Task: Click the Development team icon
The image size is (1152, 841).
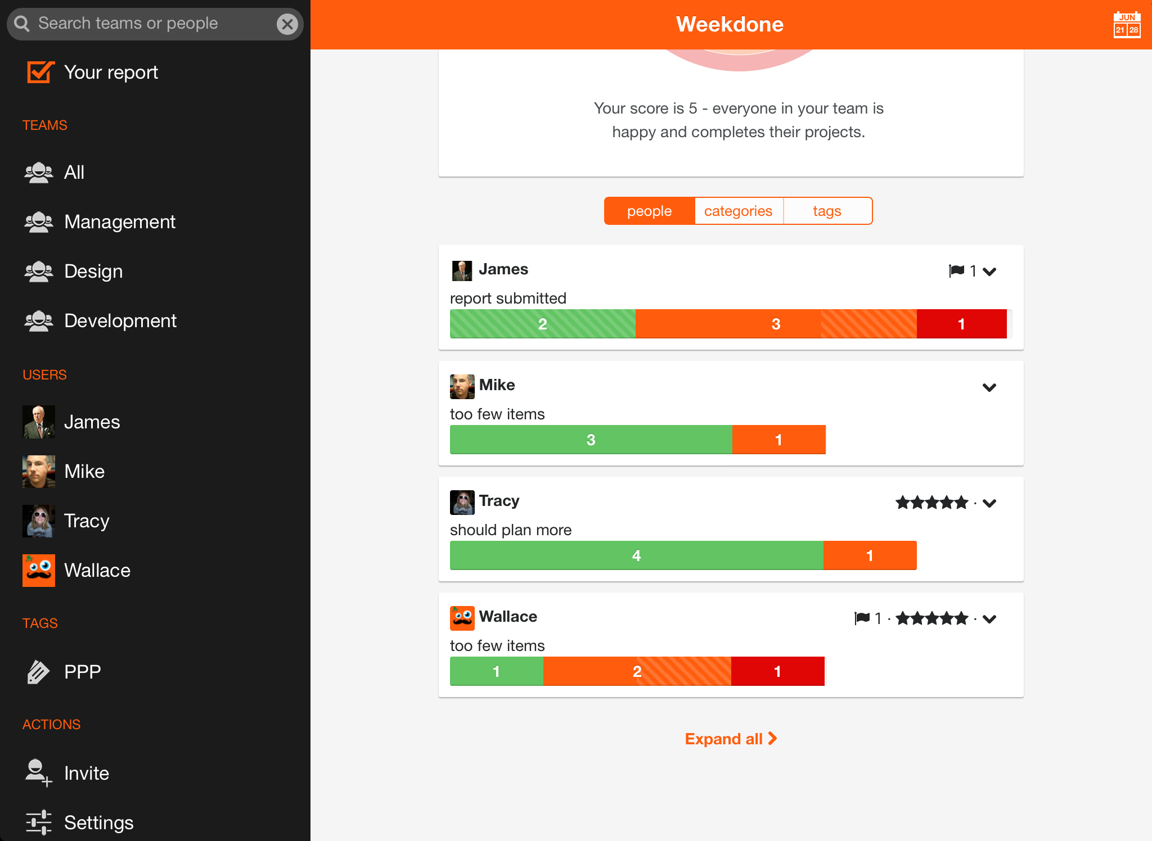Action: click(39, 320)
